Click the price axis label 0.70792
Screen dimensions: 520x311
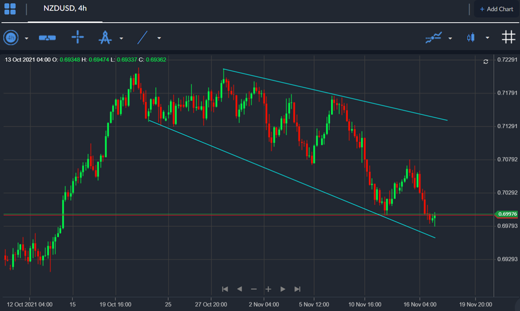click(x=507, y=159)
